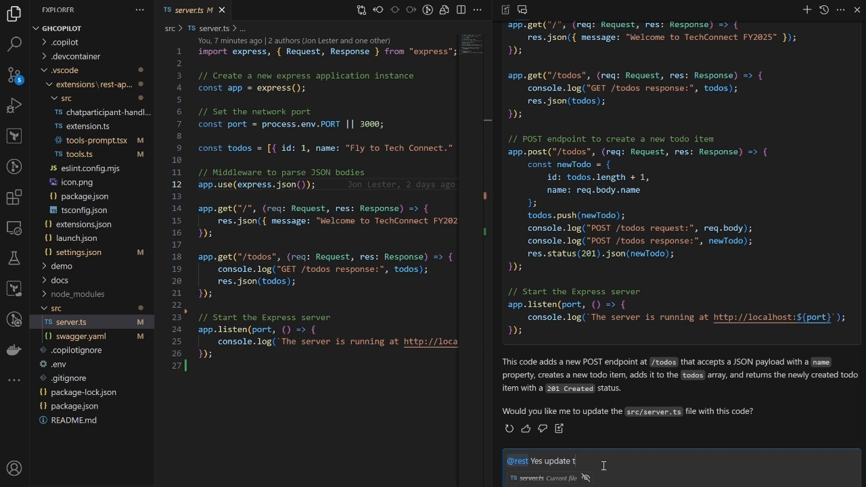Open Explorer panel more actions ellipsis
The image size is (866, 487).
coord(139,10)
